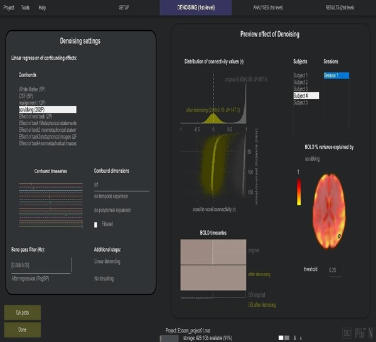This screenshot has width=376, height=342.
Task: Click the BU logo icon
Action: coord(347,333)
